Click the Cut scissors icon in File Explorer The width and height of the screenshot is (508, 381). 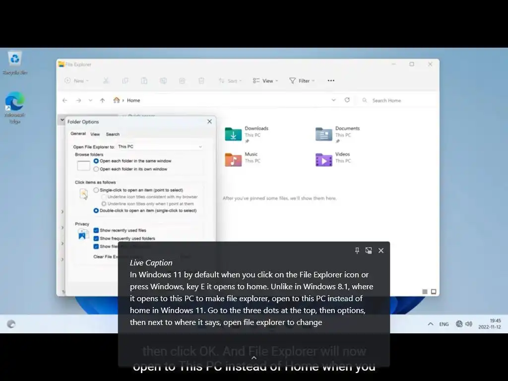coord(106,81)
